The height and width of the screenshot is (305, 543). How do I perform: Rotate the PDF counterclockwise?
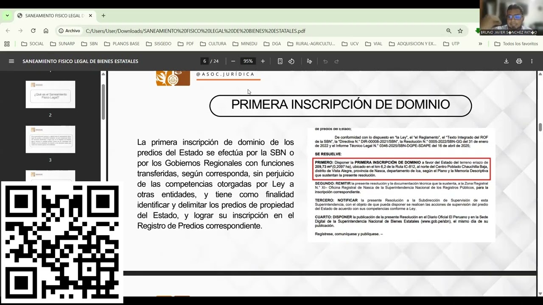tap(291, 61)
